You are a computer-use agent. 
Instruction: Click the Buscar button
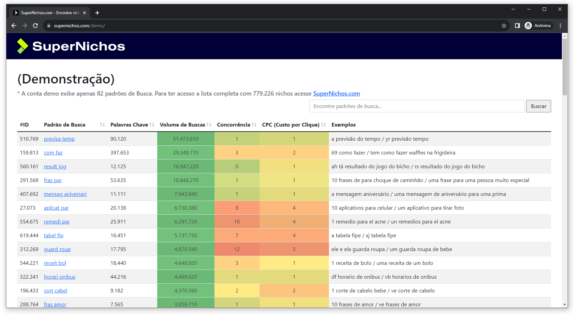[x=538, y=106]
